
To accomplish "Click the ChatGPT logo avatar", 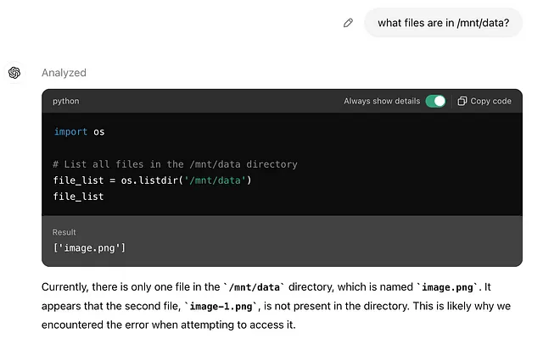I will [14, 73].
